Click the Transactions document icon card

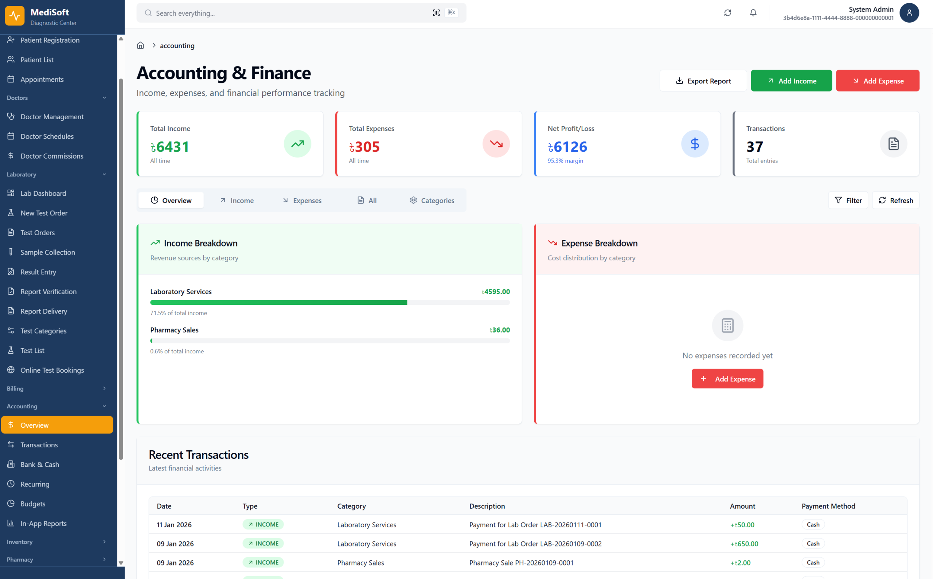[x=893, y=144]
